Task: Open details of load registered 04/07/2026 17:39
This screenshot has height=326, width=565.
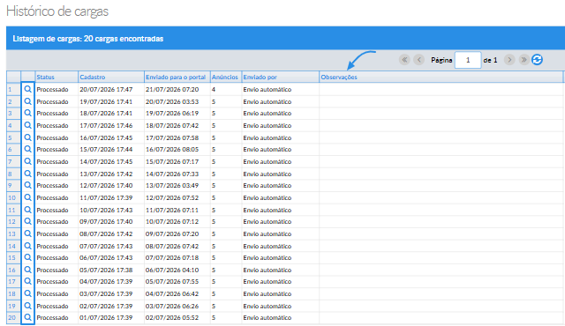Action: (27, 281)
